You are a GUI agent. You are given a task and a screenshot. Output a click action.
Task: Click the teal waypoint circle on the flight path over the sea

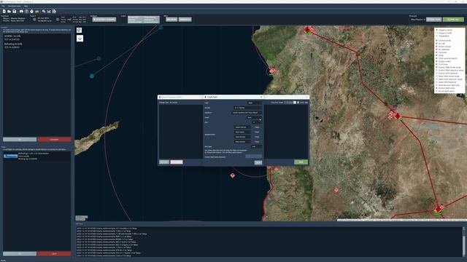pyautogui.click(x=92, y=76)
